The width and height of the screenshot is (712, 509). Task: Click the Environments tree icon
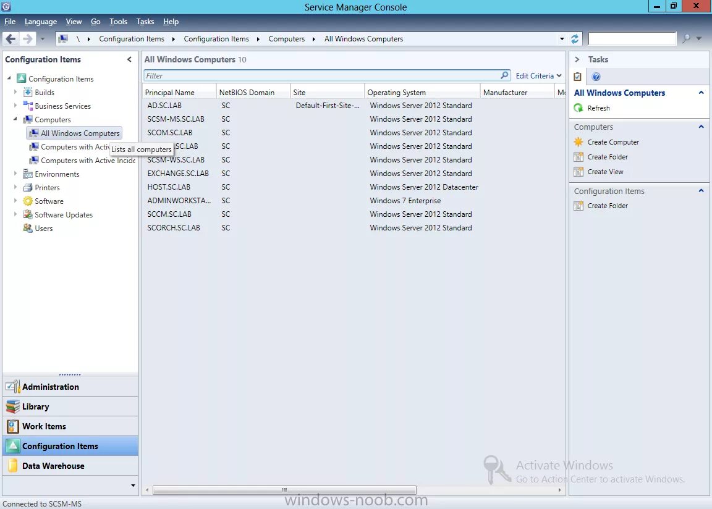28,174
